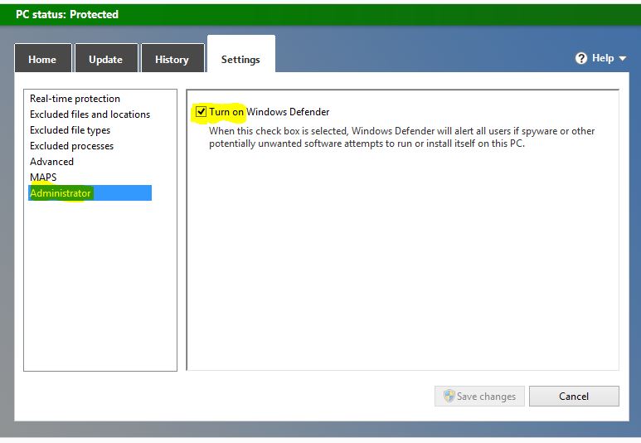
Task: Click the checkbox description paragraph text
Action: click(x=402, y=137)
